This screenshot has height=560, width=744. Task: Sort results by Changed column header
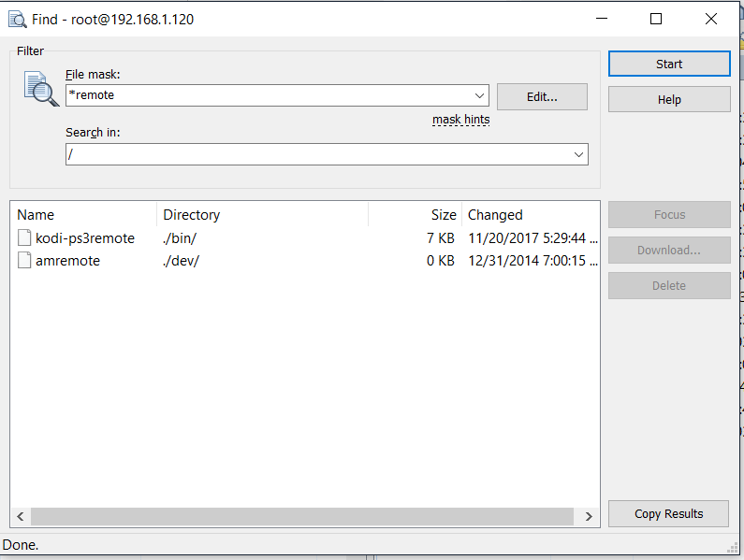pos(529,215)
